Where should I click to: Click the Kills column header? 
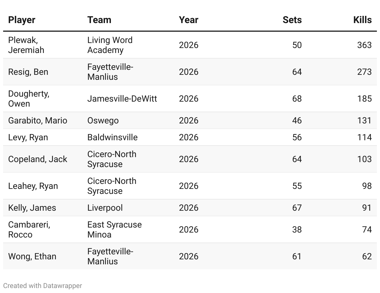[362, 20]
